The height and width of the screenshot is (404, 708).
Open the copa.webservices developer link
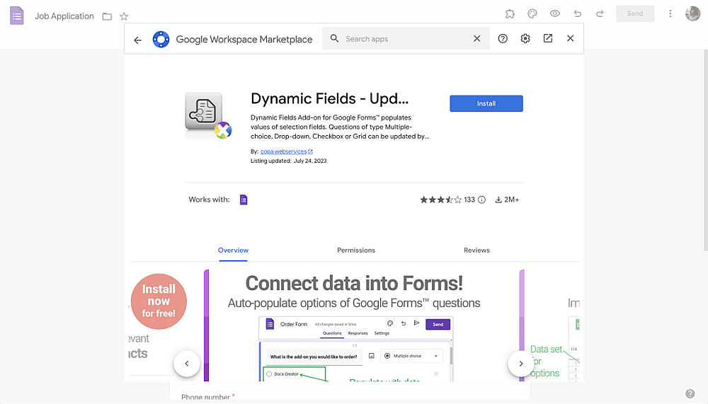point(286,151)
